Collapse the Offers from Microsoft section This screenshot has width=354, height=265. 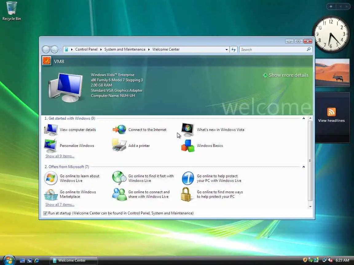pyautogui.click(x=304, y=167)
